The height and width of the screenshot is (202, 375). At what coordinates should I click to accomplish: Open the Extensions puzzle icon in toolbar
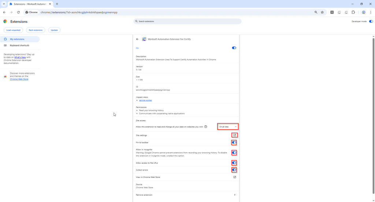point(353,12)
